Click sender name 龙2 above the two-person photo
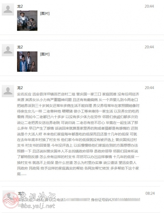The height and width of the screenshot is (213, 164). 20,6
